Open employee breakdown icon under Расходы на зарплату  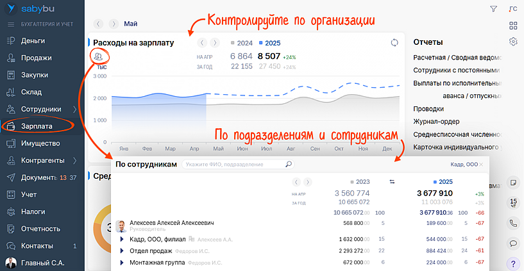98,56
